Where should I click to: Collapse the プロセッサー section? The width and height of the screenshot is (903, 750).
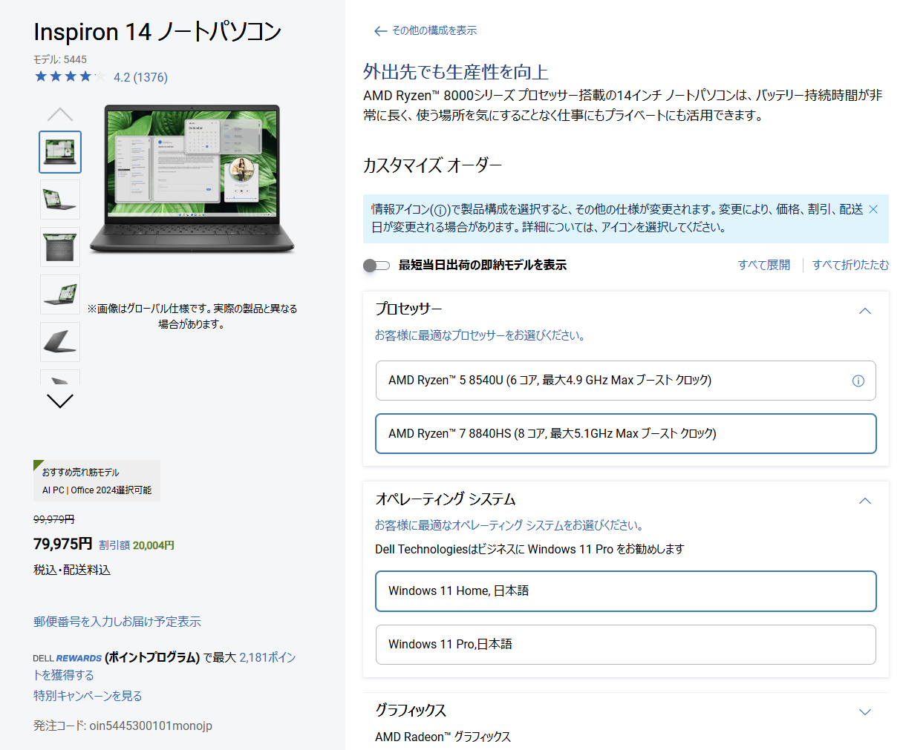(865, 311)
